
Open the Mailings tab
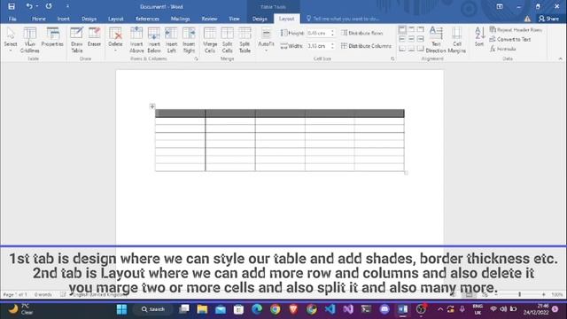(180, 19)
